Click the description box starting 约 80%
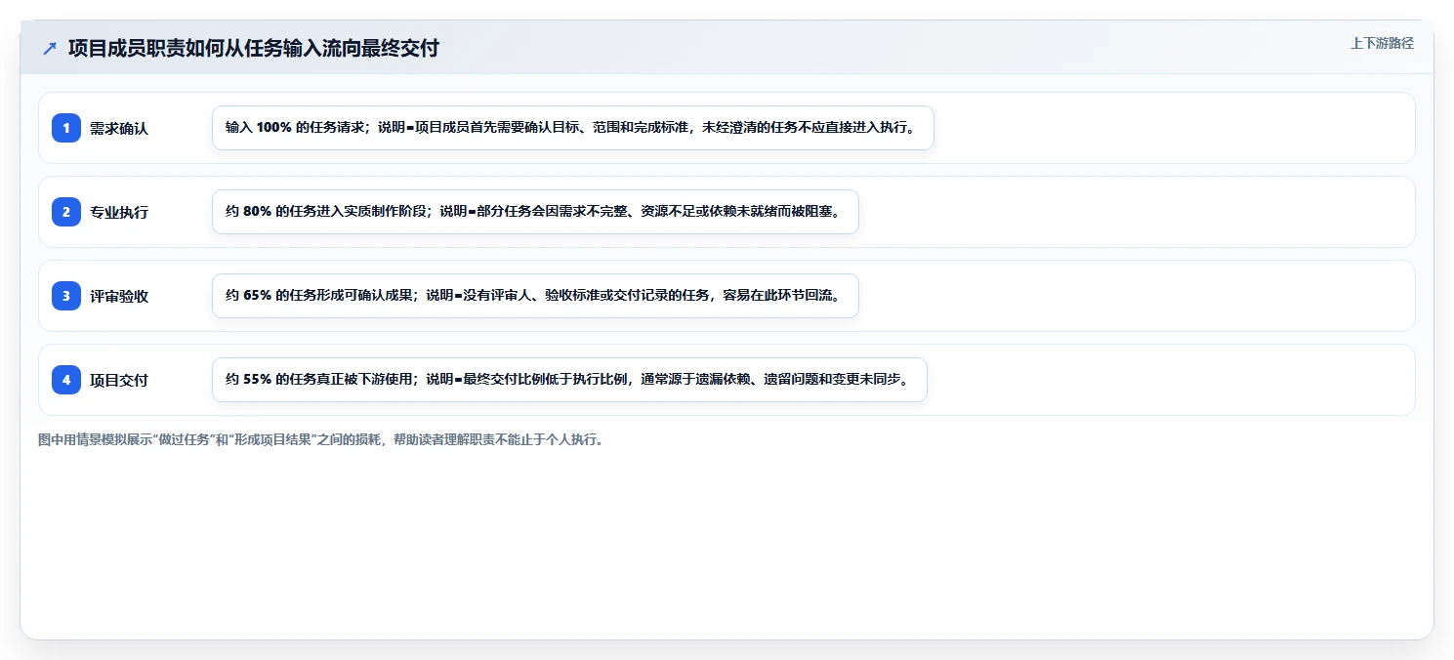 535,212
